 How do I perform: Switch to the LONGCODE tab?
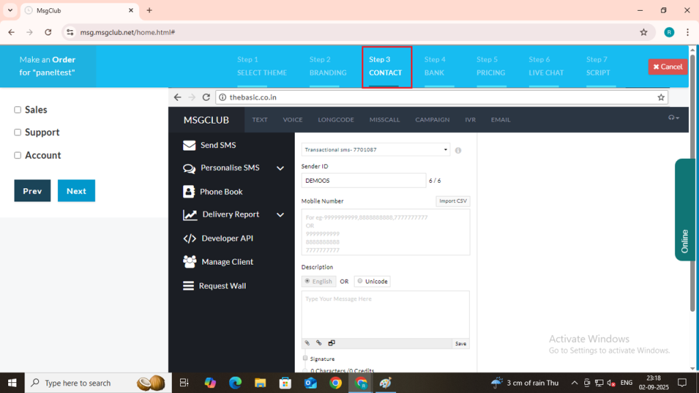point(336,120)
